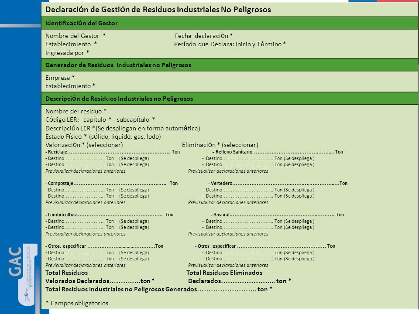Select the '* Campos obligatorios' note

77,303
